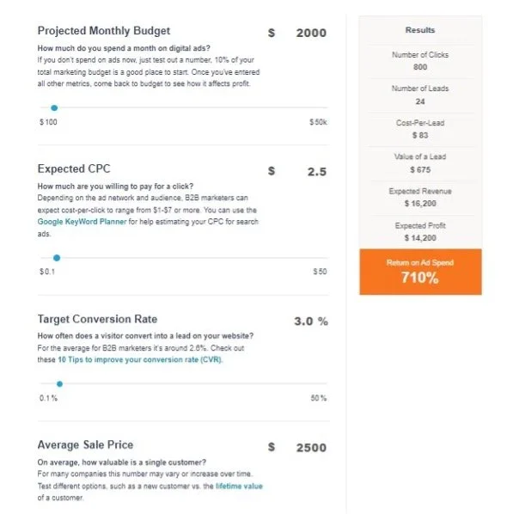The height and width of the screenshot is (514, 519).
Task: Click the Projected Monthly Budget slider handle
Action: coord(54,107)
